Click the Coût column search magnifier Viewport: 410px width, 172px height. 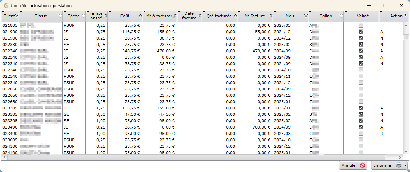point(140,16)
